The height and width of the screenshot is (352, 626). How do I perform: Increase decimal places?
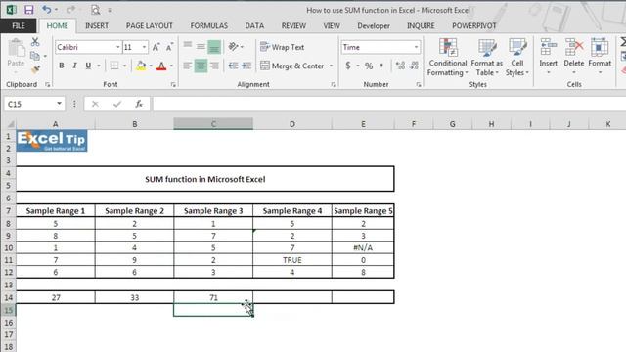pos(400,66)
